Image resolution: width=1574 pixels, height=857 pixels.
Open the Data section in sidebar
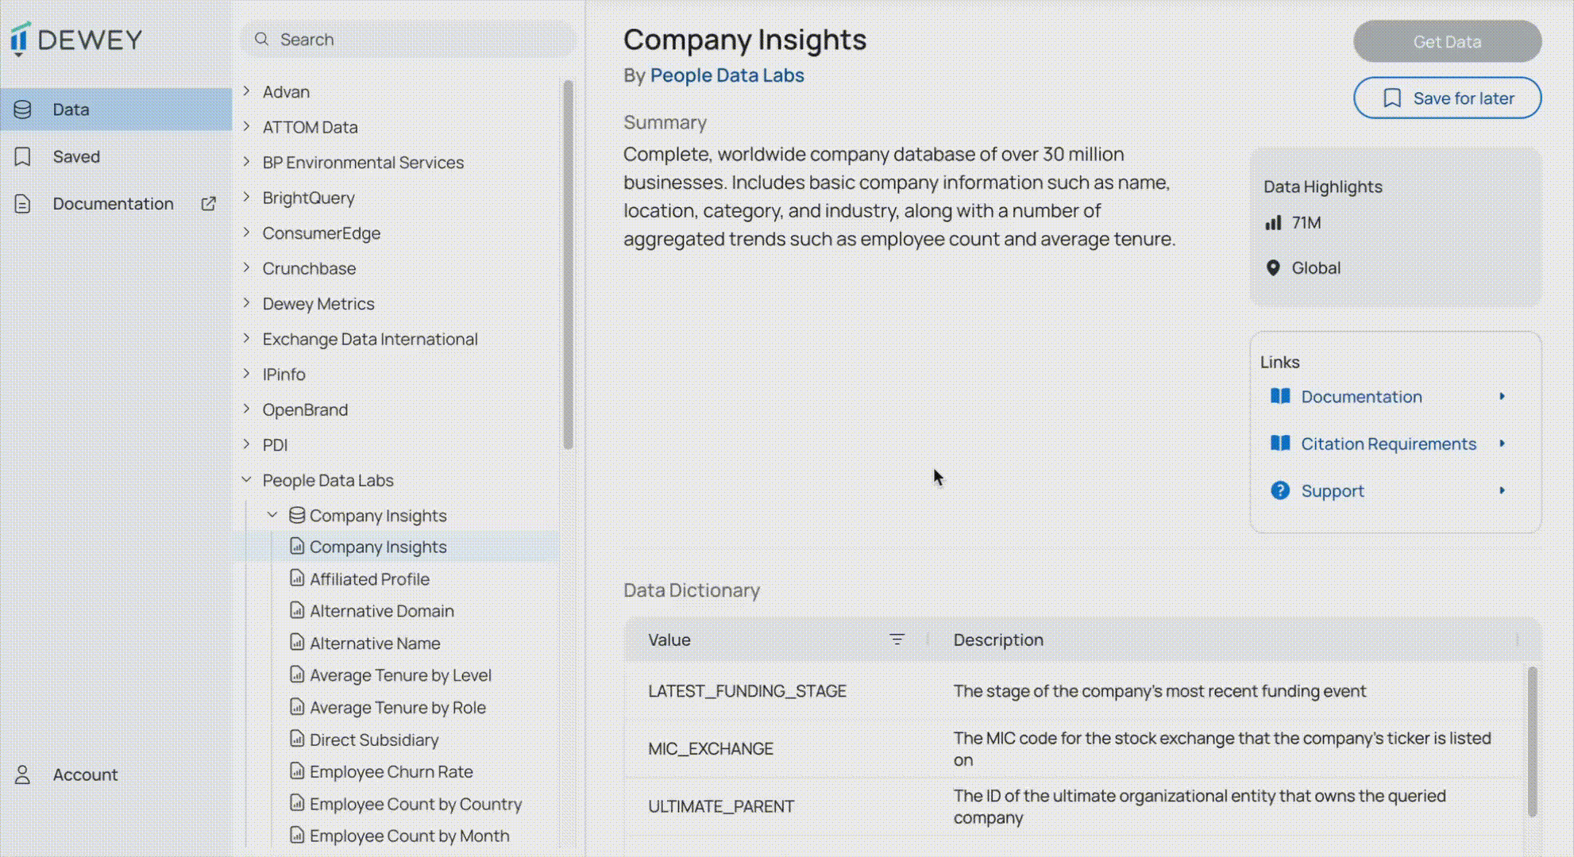pyautogui.click(x=116, y=110)
